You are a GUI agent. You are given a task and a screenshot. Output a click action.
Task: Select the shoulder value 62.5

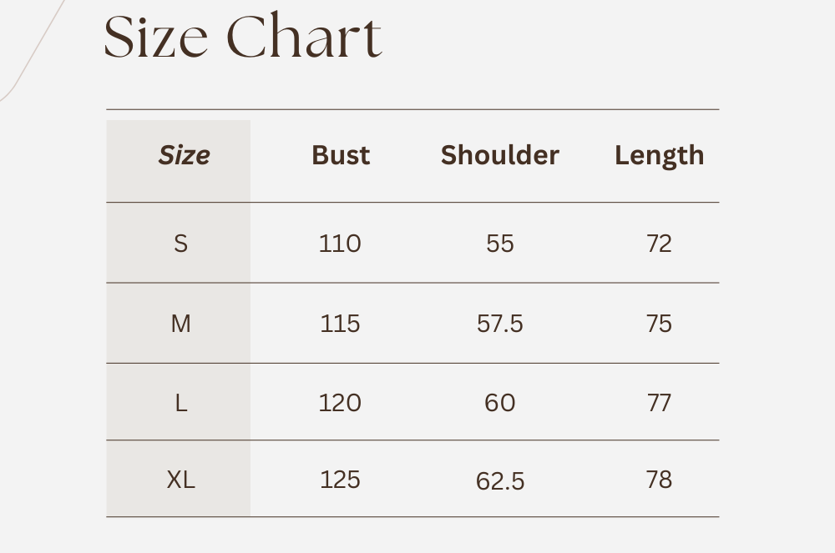coord(499,481)
